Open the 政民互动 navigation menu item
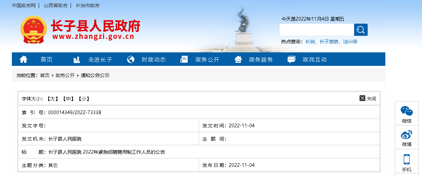Image resolution: width=422 pixels, height=176 pixels. (x=315, y=59)
